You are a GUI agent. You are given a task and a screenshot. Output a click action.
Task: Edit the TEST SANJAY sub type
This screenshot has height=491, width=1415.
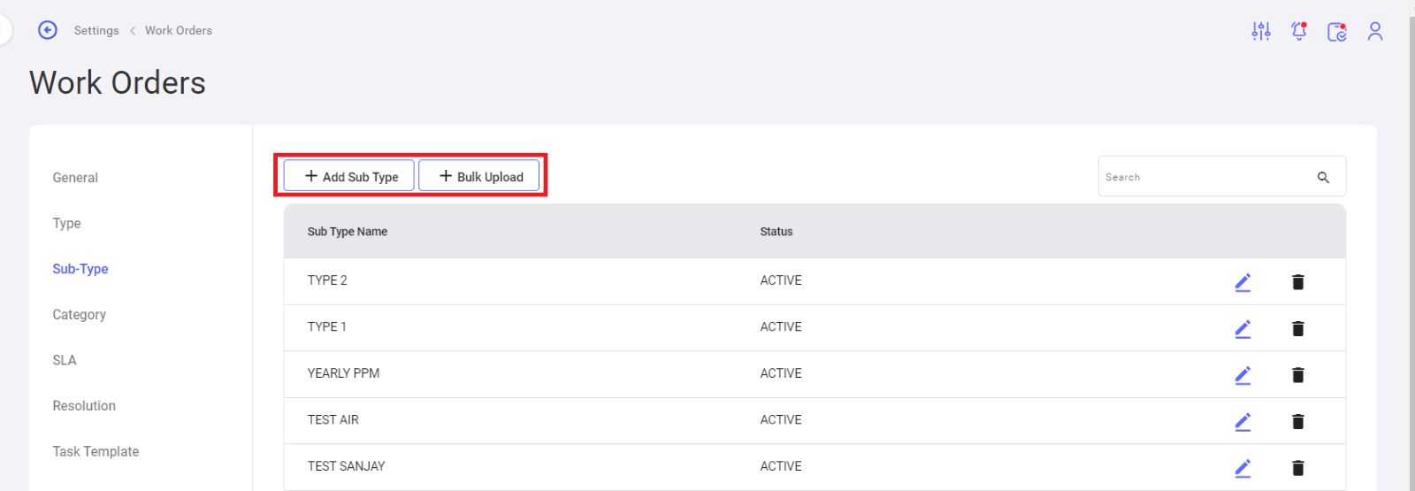pos(1243,468)
